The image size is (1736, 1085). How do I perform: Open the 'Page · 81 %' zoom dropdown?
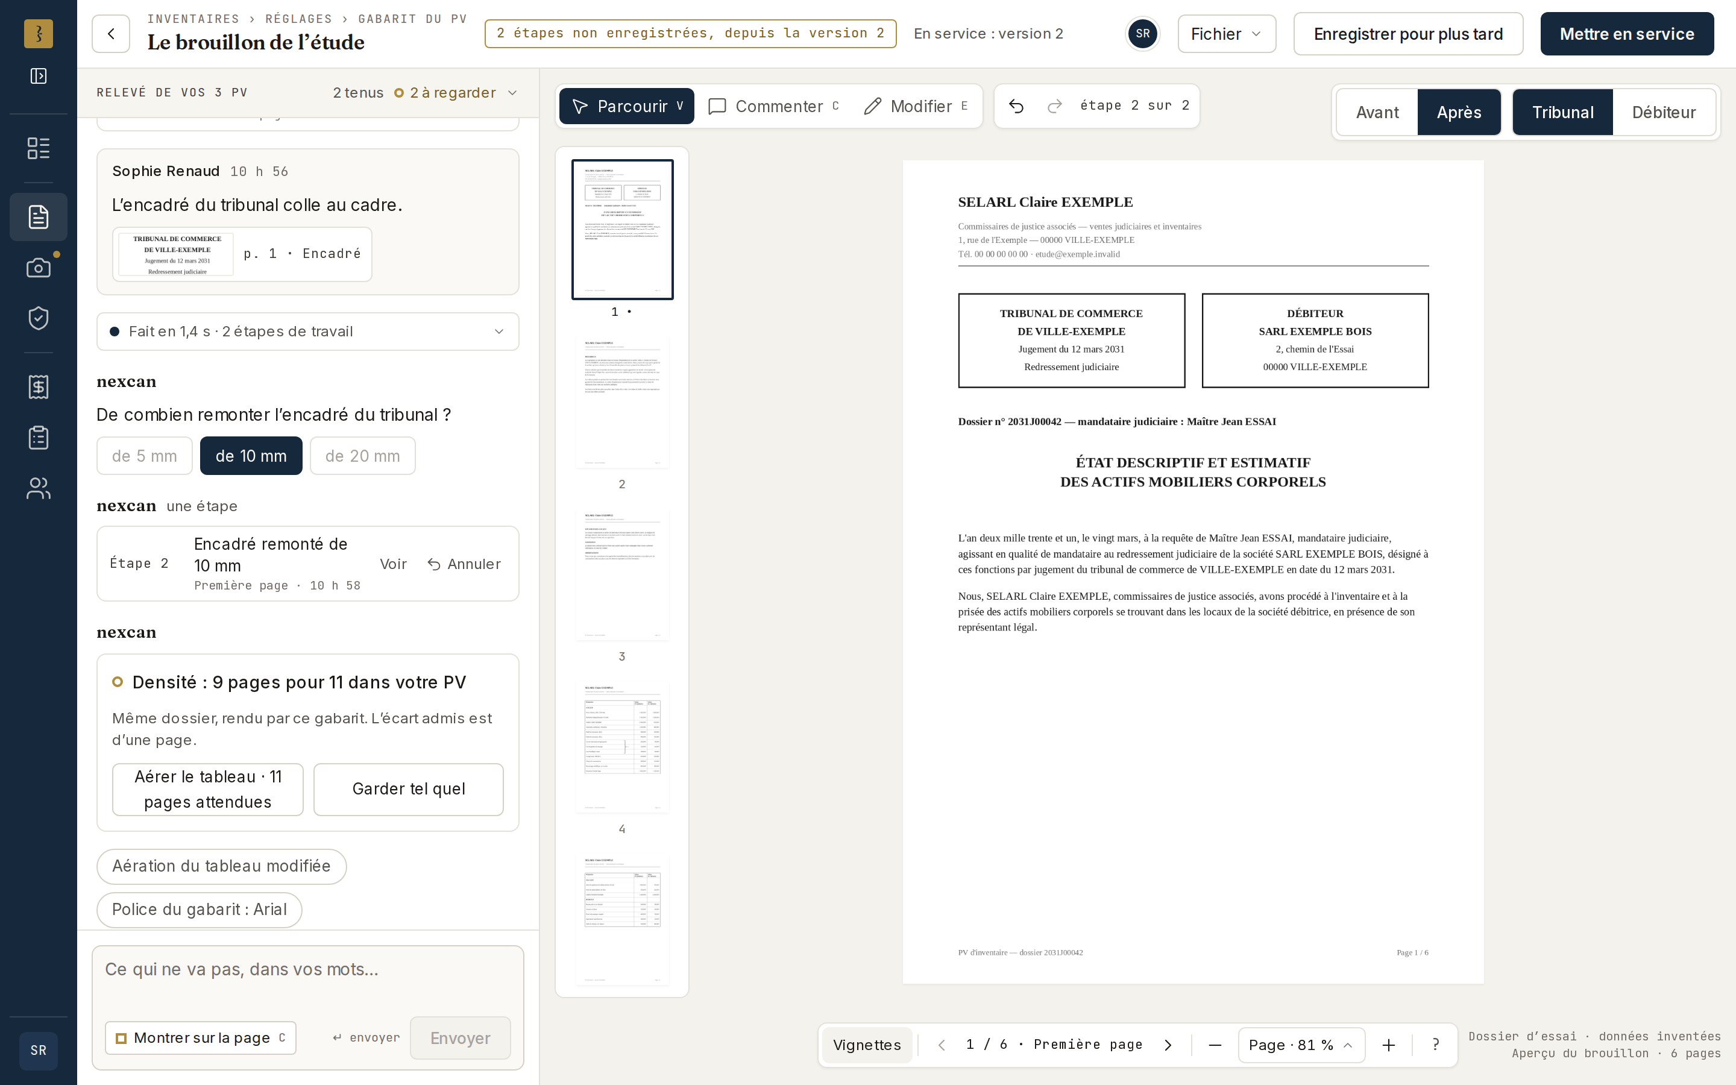(1301, 1045)
